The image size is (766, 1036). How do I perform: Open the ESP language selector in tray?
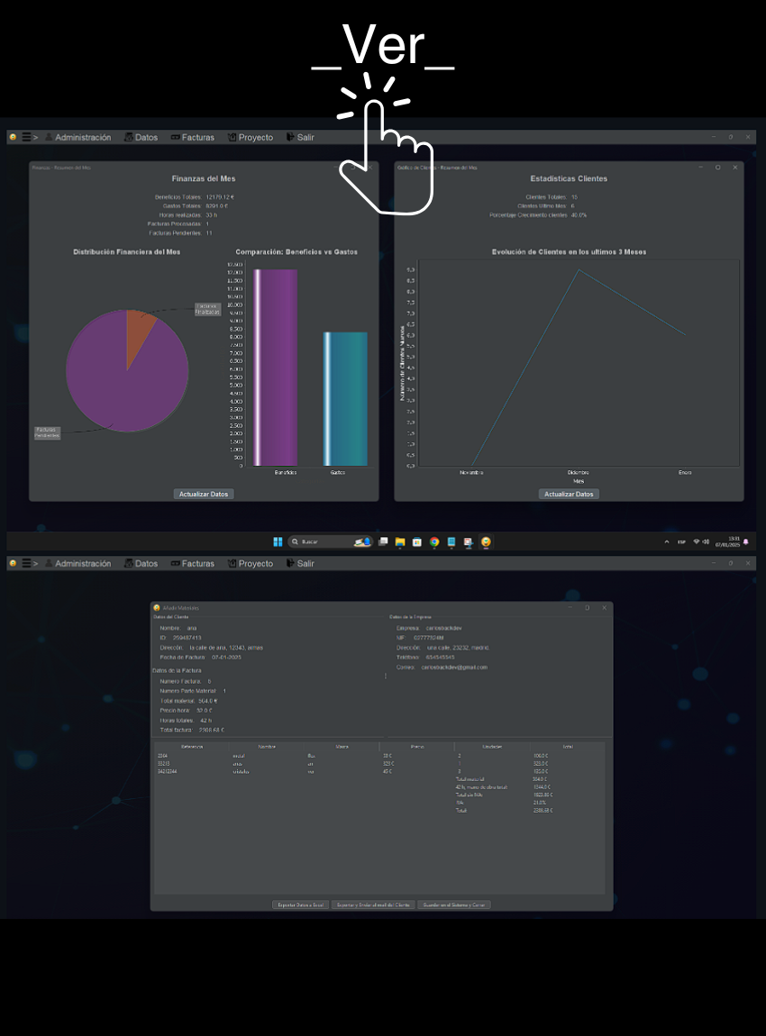coord(681,542)
